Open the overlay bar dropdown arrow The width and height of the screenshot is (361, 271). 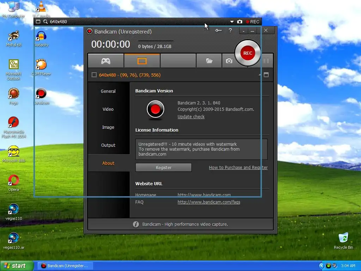[232, 22]
